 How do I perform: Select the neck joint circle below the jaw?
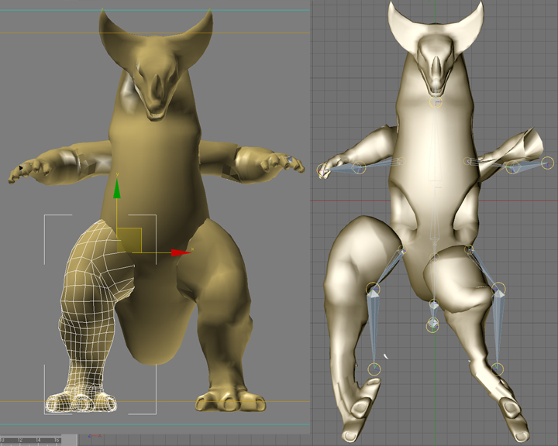point(436,101)
